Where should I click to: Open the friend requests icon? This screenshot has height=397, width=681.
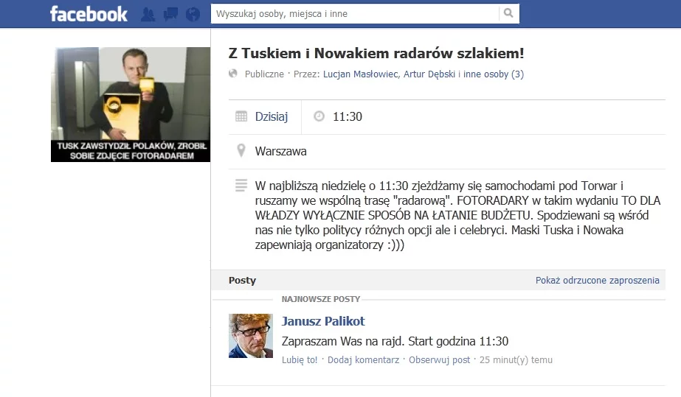[148, 14]
